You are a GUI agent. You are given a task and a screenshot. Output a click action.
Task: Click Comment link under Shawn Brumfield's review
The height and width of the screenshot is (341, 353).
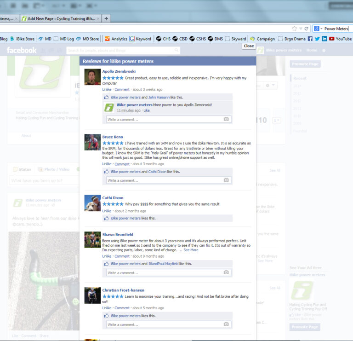122,256
